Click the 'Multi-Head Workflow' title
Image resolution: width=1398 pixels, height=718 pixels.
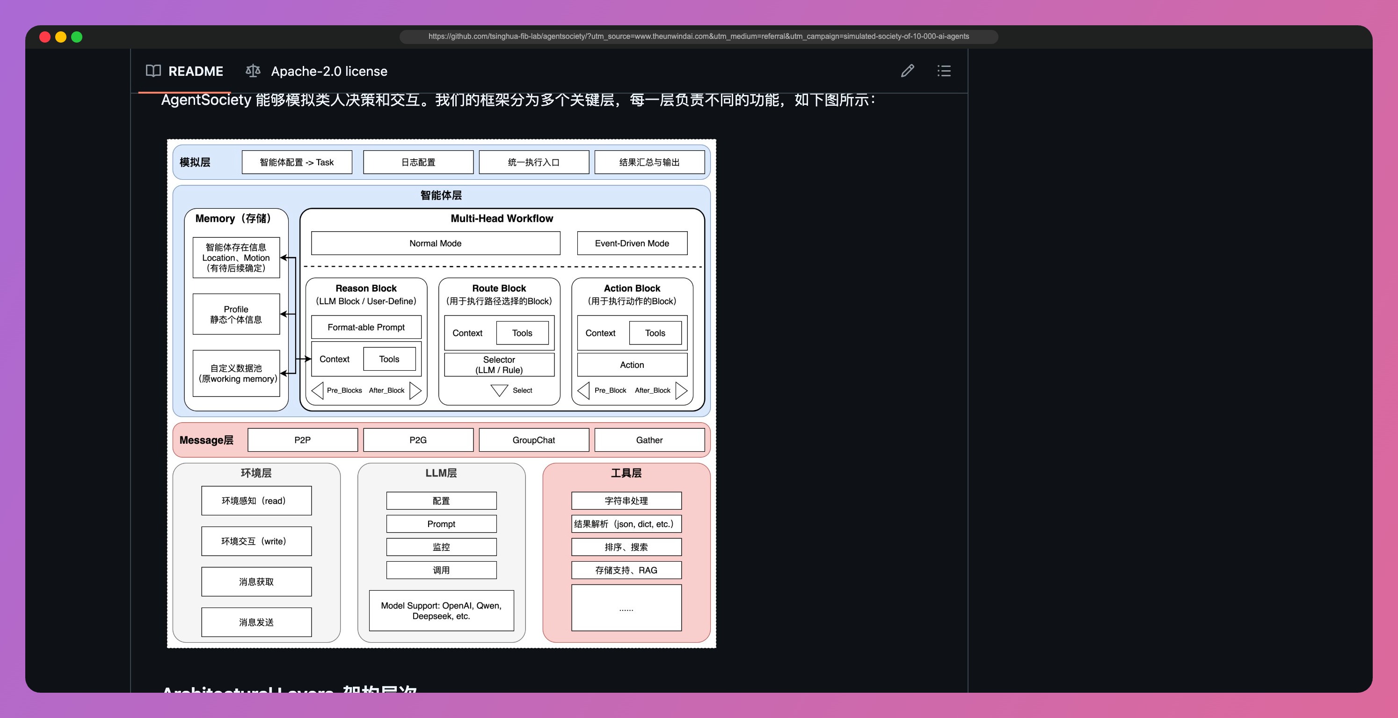pyautogui.click(x=502, y=218)
